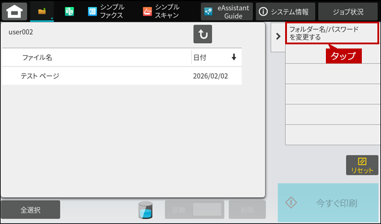Open シンプルファクス mode
Screen dimensions: 381x224
click(106, 11)
